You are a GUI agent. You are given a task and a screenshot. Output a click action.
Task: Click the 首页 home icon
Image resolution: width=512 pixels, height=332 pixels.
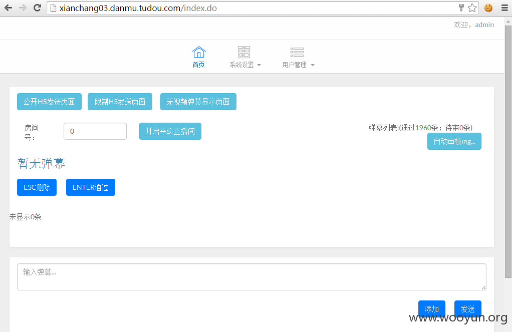click(x=198, y=52)
